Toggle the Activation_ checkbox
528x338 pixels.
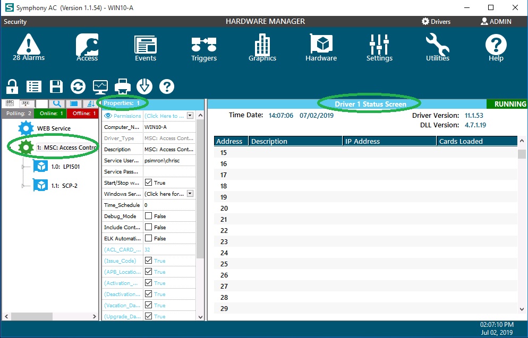click(x=148, y=282)
